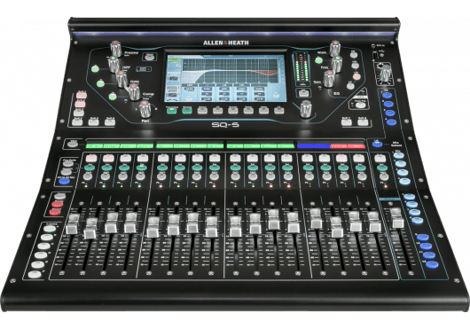Open the Processing screen key
This screenshot has width=470, height=329.
point(171,110)
